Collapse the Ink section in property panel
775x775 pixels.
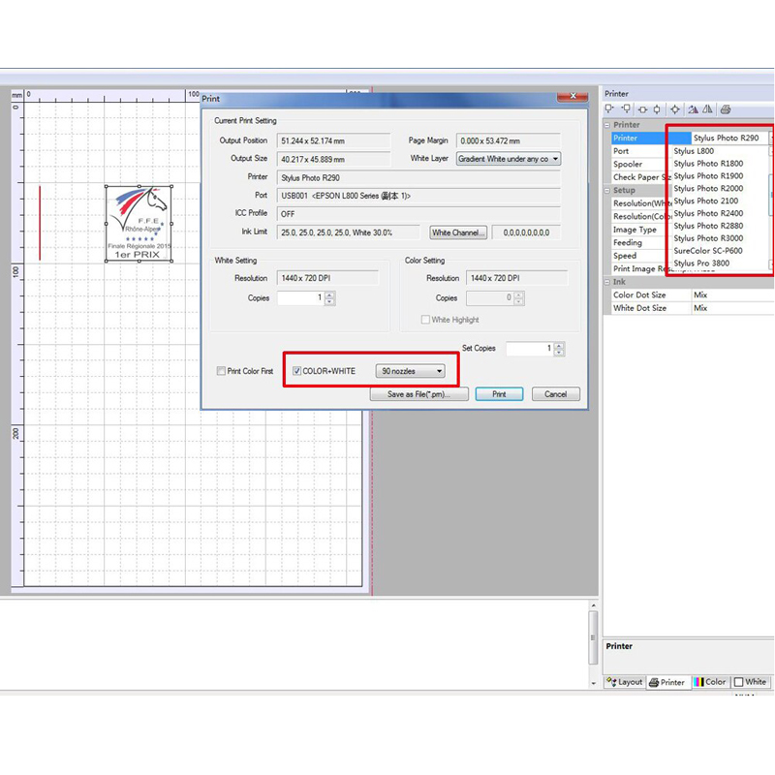[x=607, y=282]
